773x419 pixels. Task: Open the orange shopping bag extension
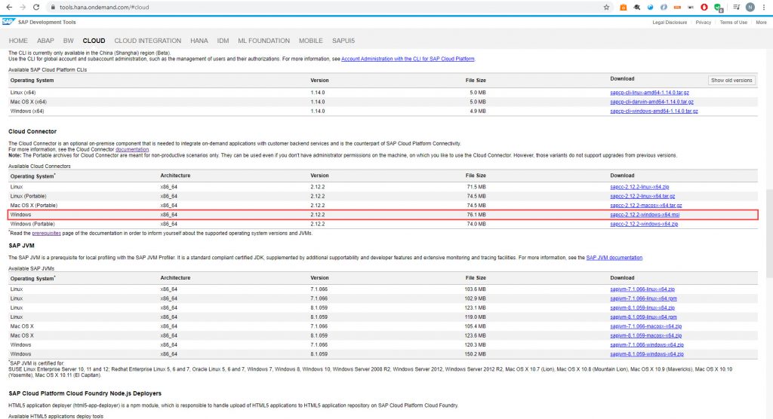pyautogui.click(x=623, y=8)
